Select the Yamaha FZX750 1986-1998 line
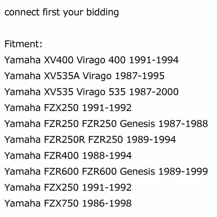The height and width of the screenshot is (217, 217). coord(68,203)
